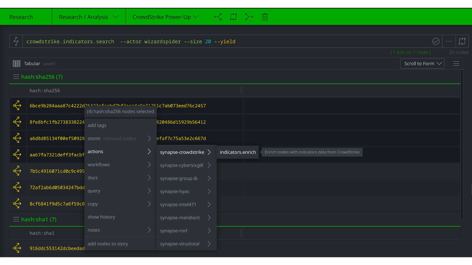Viewport: 472px width, 265px height.
Task: Choose indicators.enrich action
Action: [x=237, y=152]
